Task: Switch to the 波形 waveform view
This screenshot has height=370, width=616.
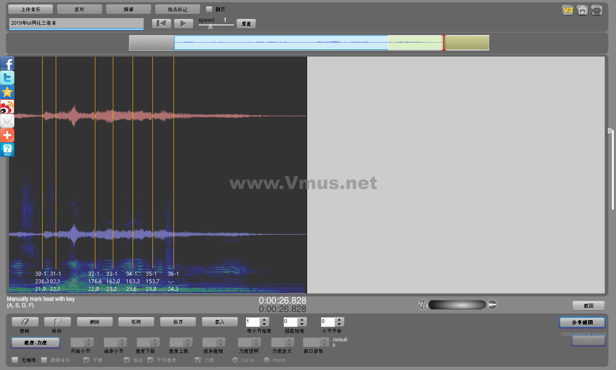Action: (x=79, y=9)
